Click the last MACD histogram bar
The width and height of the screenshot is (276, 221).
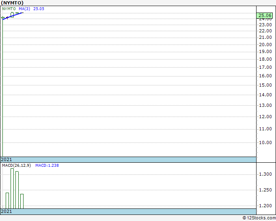22,201
